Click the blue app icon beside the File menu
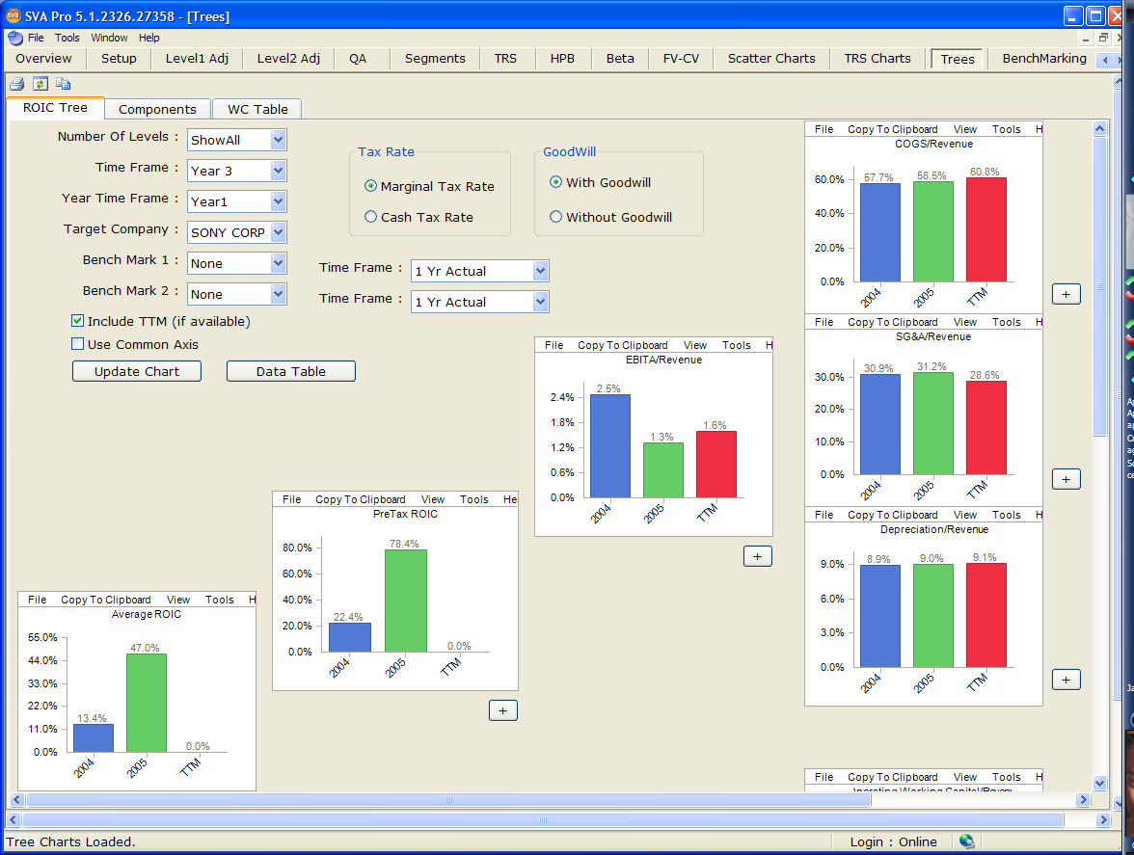 pos(15,38)
